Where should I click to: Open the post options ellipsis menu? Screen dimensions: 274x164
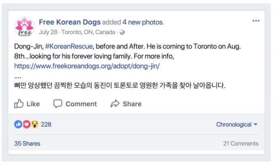tap(256, 21)
